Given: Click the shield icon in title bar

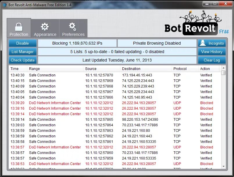Looking at the screenshot, I should 5,5.
